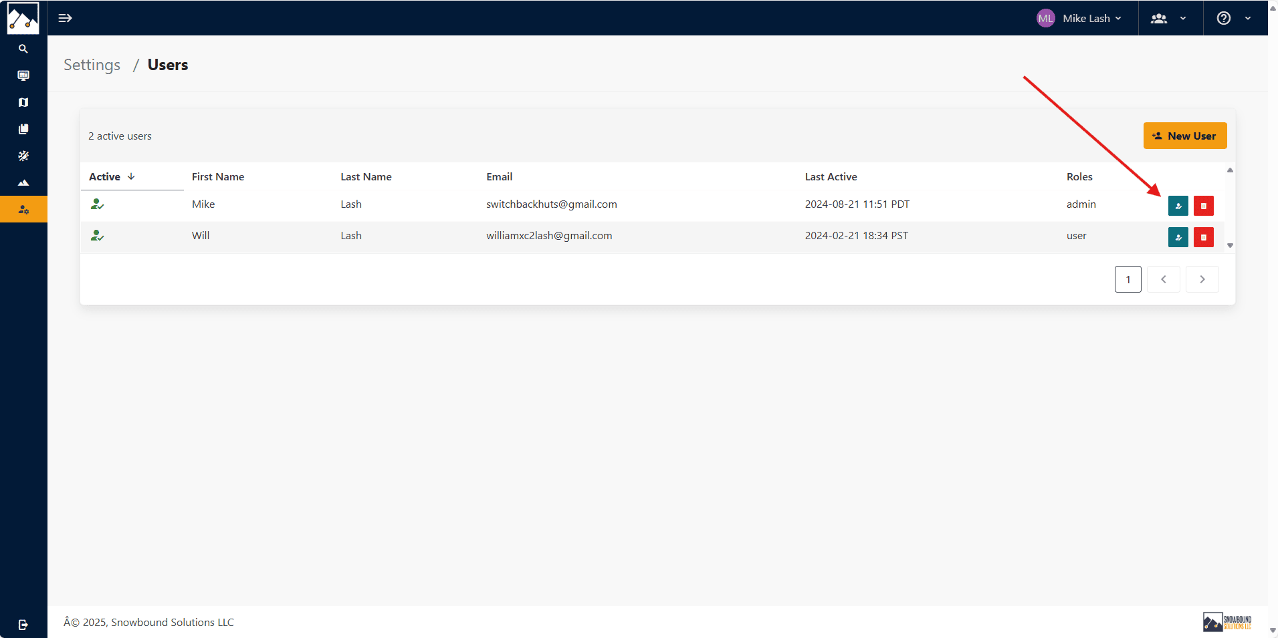Open the map icon in the sidebar

pos(23,102)
